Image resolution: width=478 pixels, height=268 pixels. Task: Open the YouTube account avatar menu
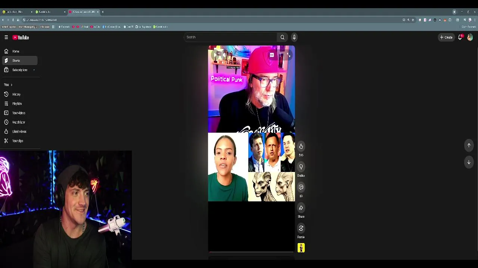[470, 37]
